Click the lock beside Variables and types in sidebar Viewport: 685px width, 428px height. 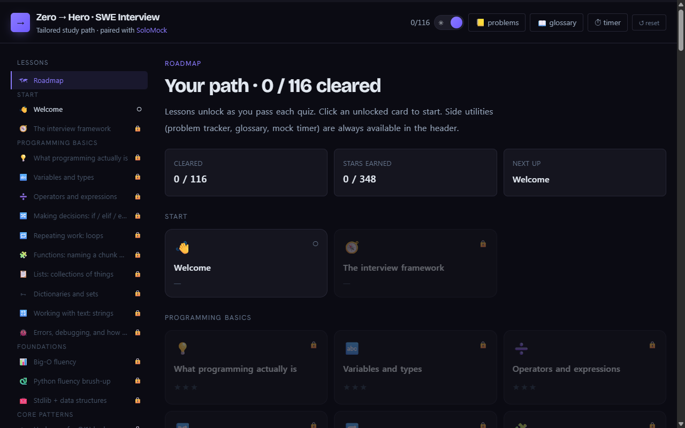tap(138, 177)
